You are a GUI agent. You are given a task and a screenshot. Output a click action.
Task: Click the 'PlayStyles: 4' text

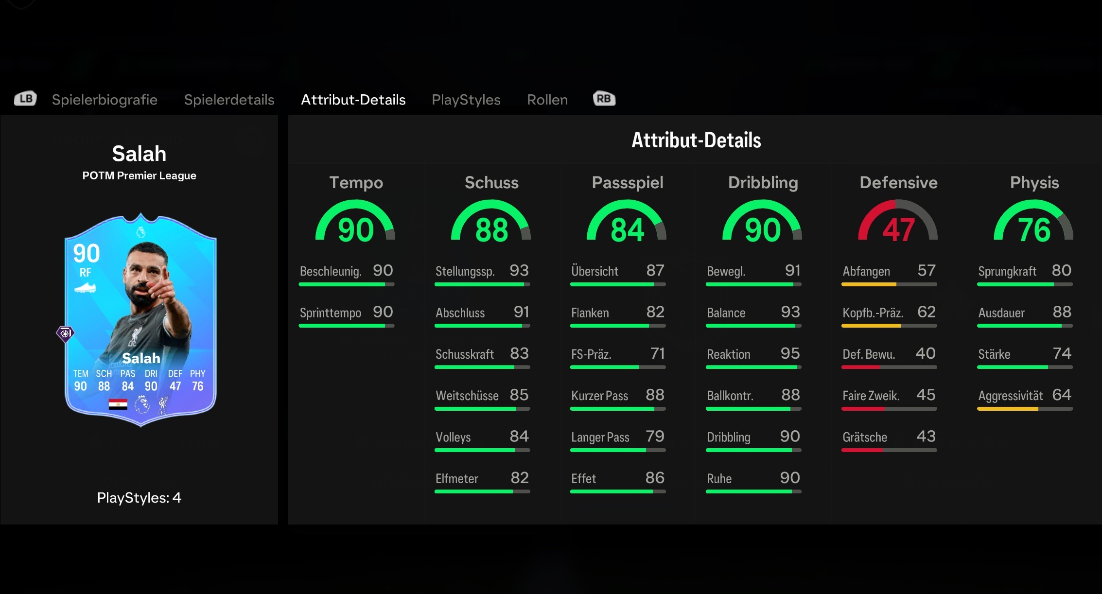[139, 498]
